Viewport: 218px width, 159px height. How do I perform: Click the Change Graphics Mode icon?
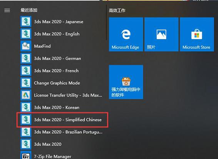coord(26,83)
